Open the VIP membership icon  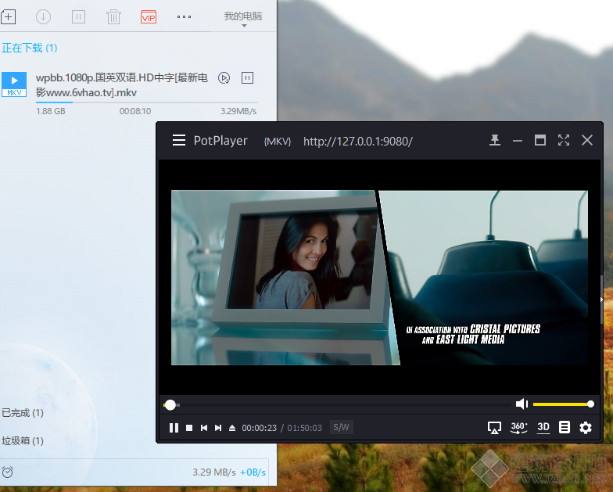coord(149,17)
